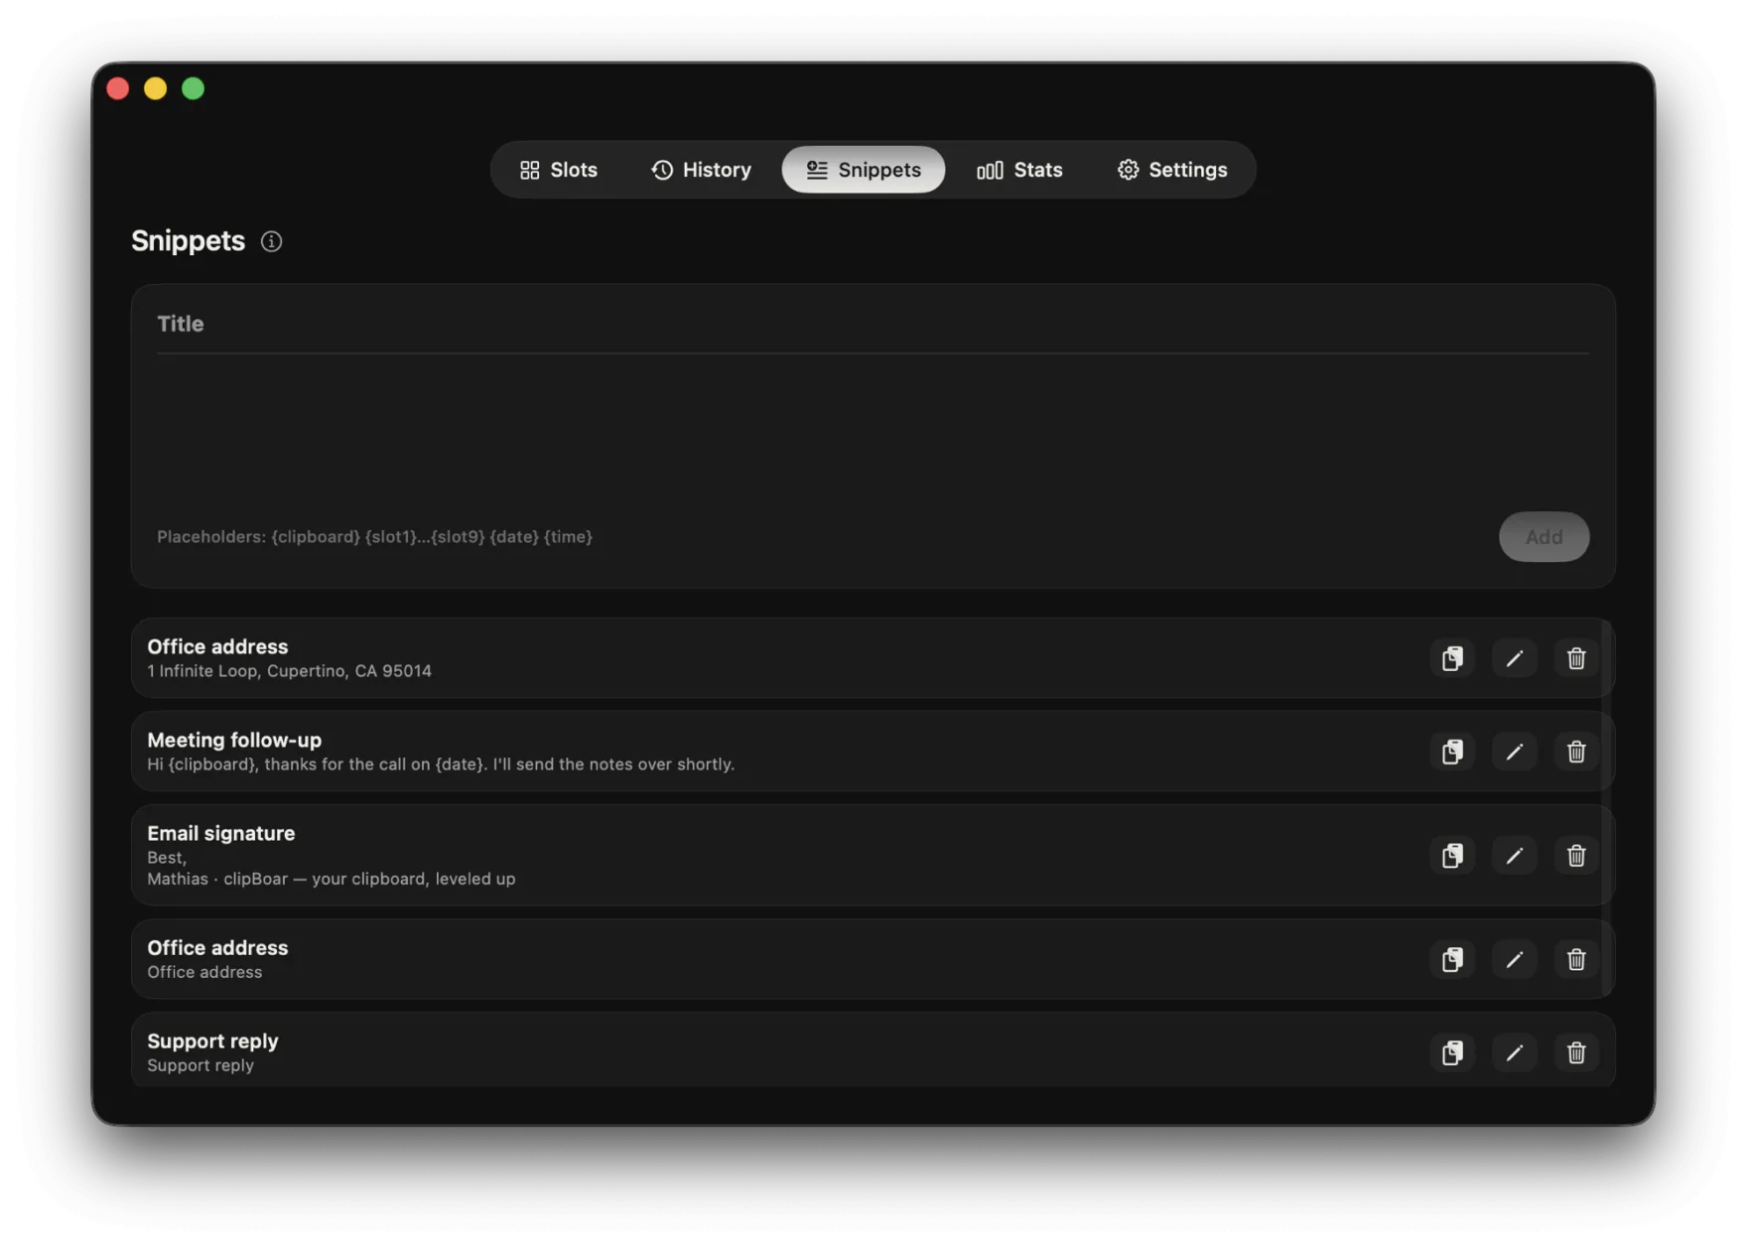The width and height of the screenshot is (1747, 1247).
Task: Click the '1 Infinite Loop, Cupertino, CA 95014' text
Action: 289,671
